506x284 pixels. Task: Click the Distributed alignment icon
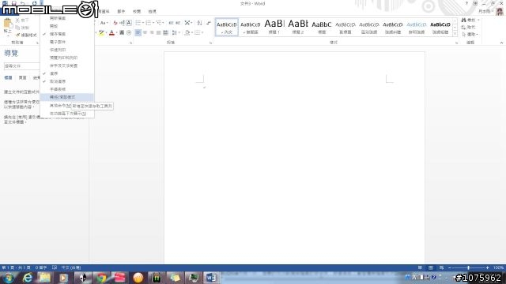coord(165,32)
